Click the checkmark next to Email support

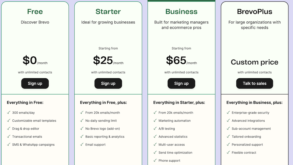[82, 145]
